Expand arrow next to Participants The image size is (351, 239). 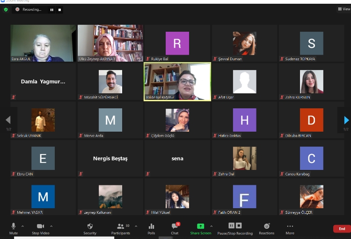tap(136, 226)
